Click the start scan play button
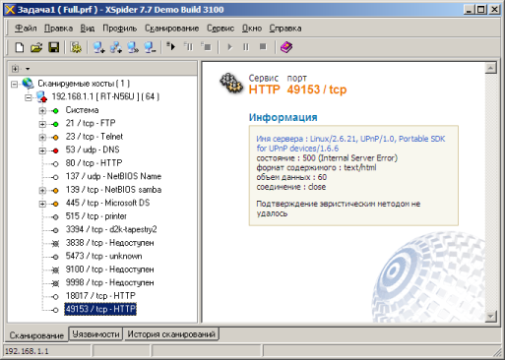This screenshot has height=360, width=505. pyautogui.click(x=229, y=47)
